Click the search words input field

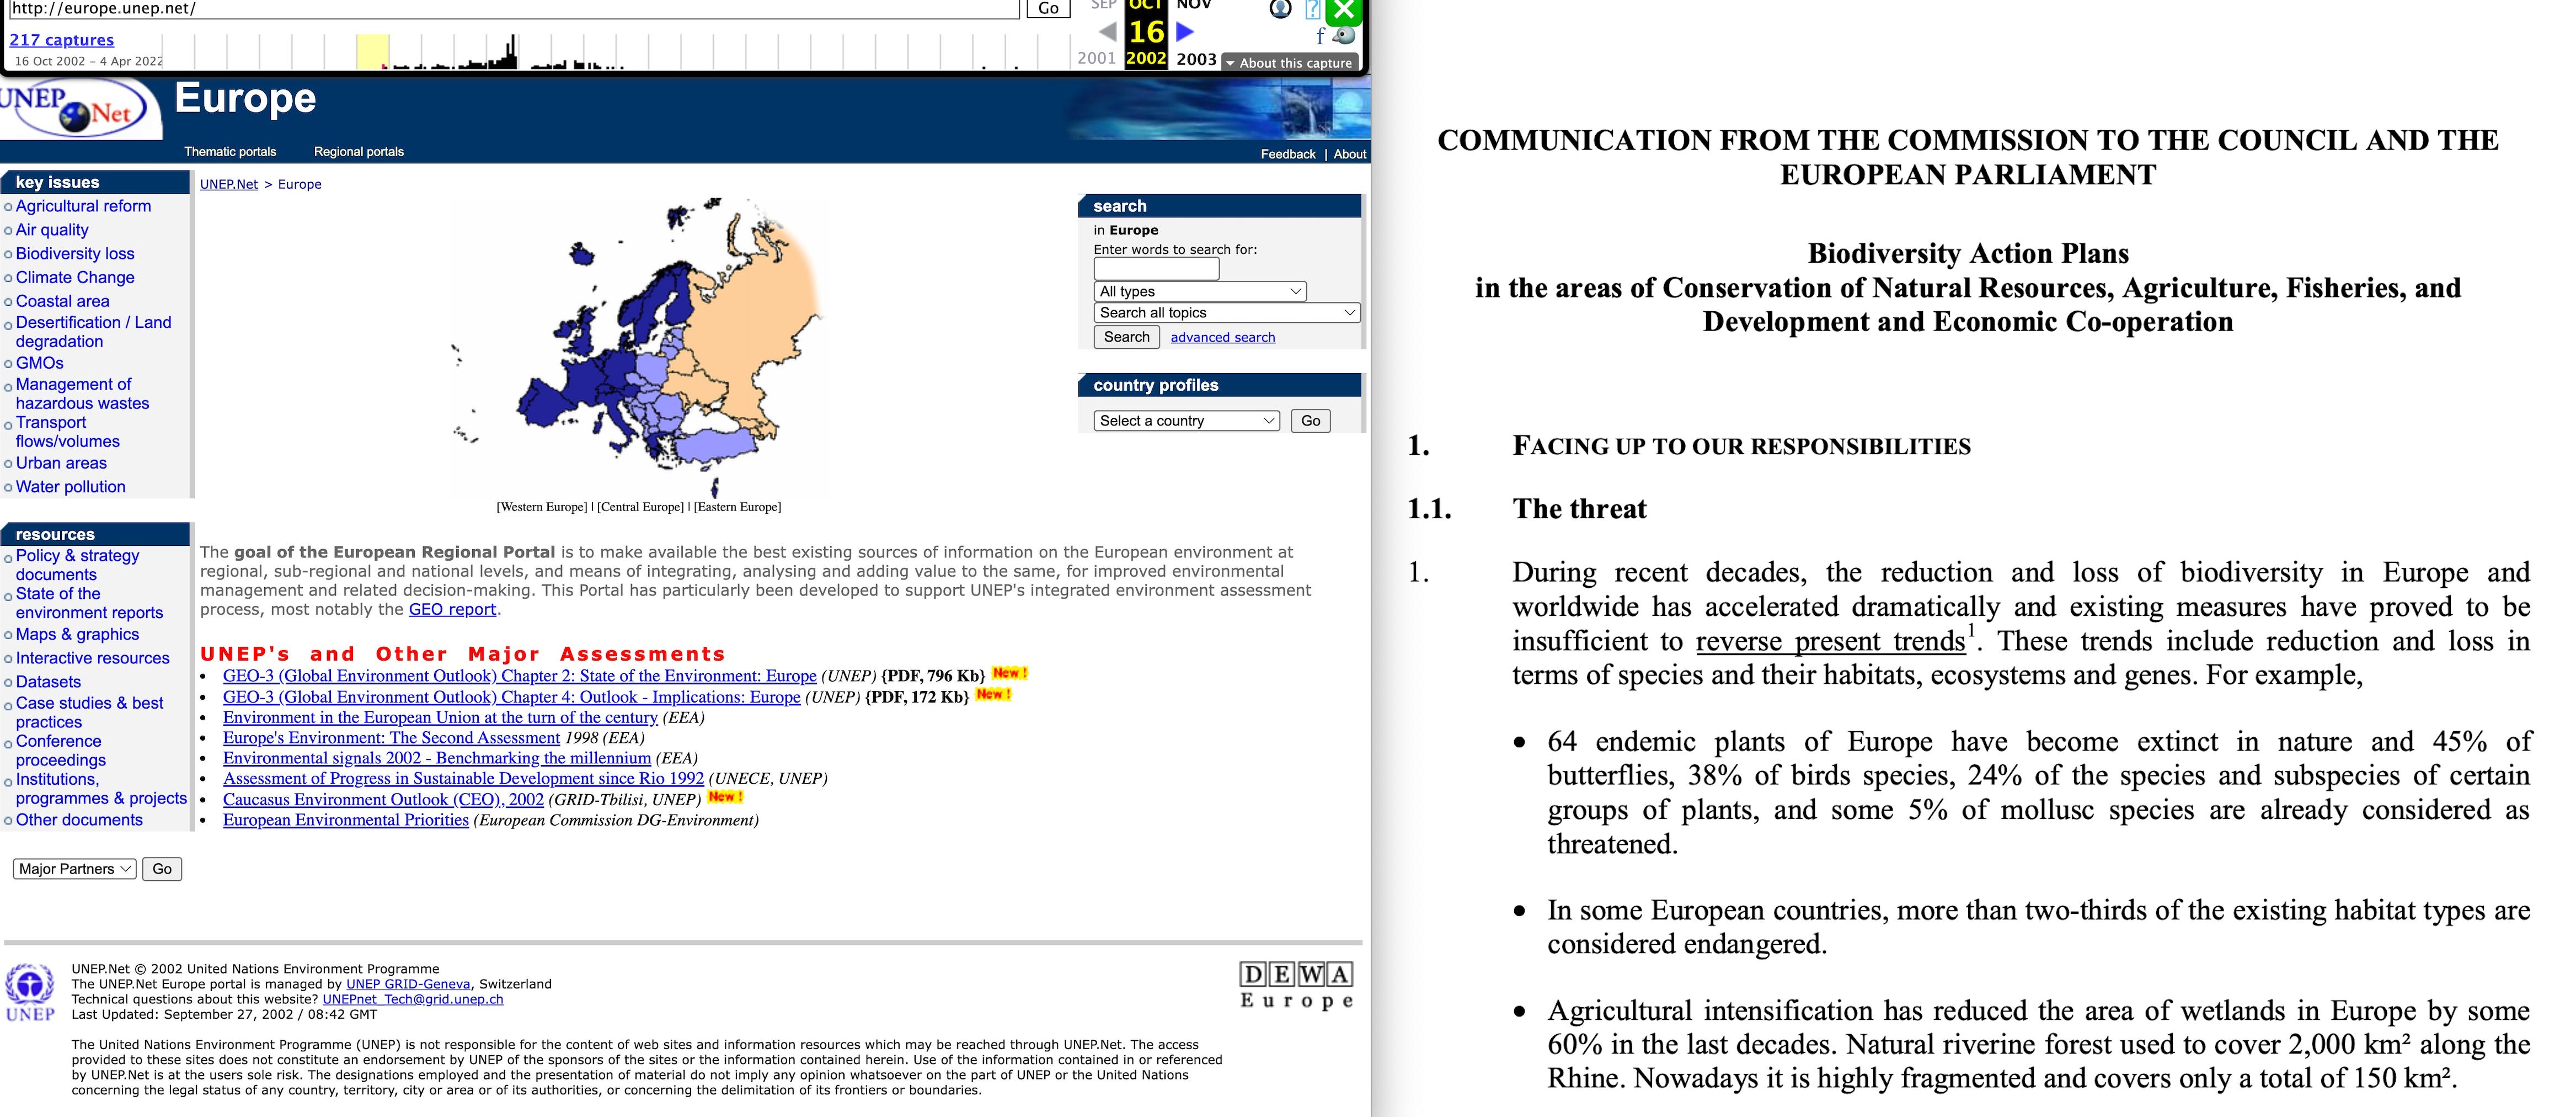[1157, 268]
